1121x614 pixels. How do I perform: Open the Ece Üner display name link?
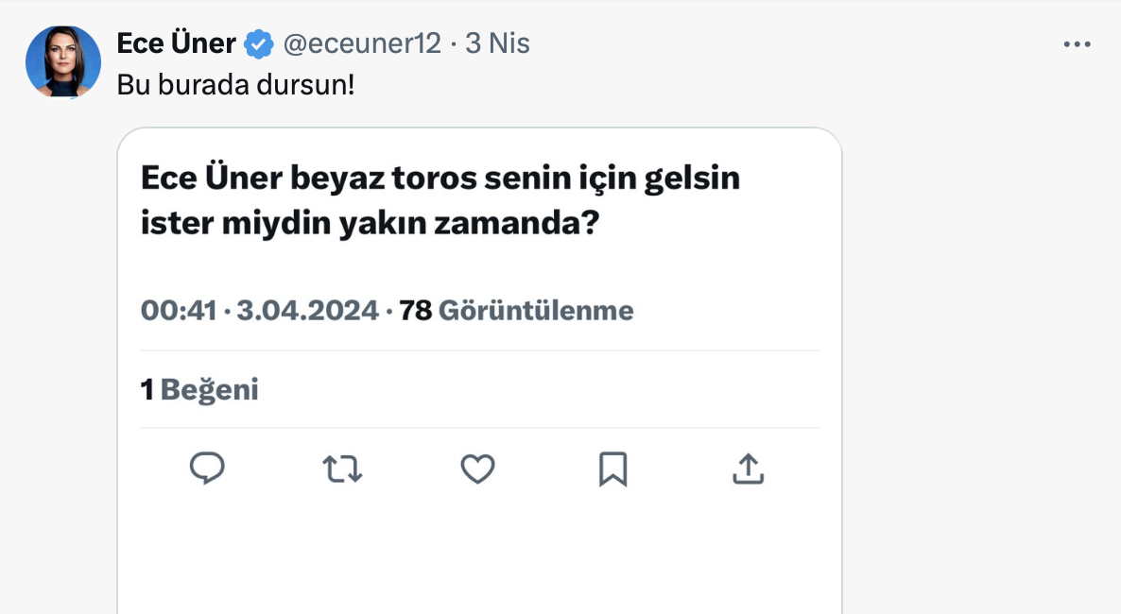click(176, 43)
